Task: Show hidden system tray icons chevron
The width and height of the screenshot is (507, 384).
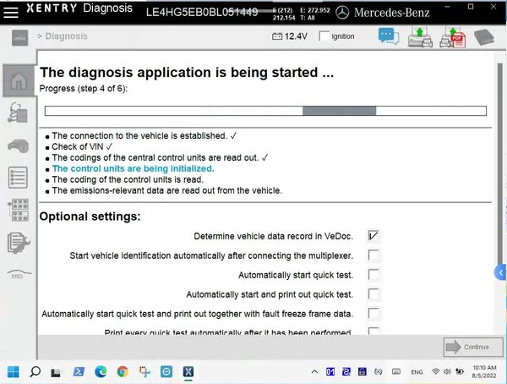Action: (x=314, y=371)
